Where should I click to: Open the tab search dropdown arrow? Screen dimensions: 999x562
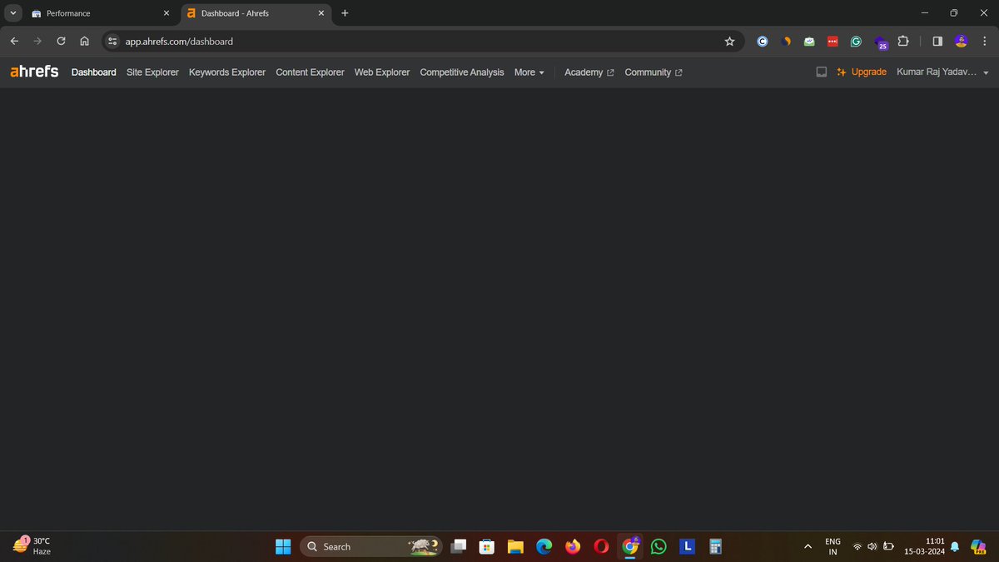point(12,13)
